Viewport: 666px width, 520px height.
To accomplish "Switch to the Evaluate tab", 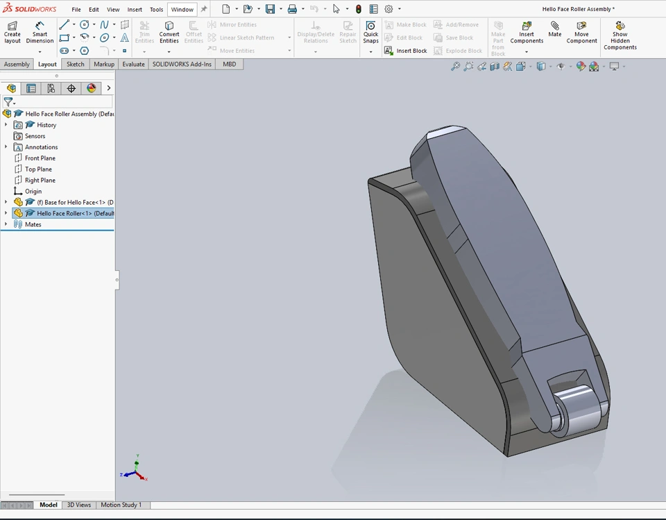I will [133, 64].
